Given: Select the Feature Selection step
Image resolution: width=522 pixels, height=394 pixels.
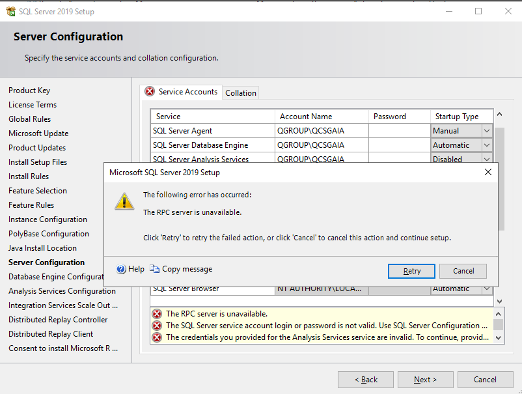Looking at the screenshot, I should (x=38, y=191).
